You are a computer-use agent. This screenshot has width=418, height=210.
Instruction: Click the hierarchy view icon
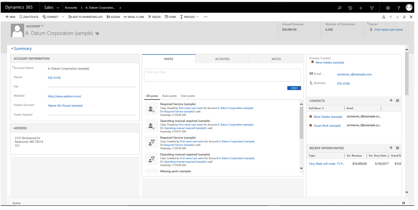click(384, 17)
